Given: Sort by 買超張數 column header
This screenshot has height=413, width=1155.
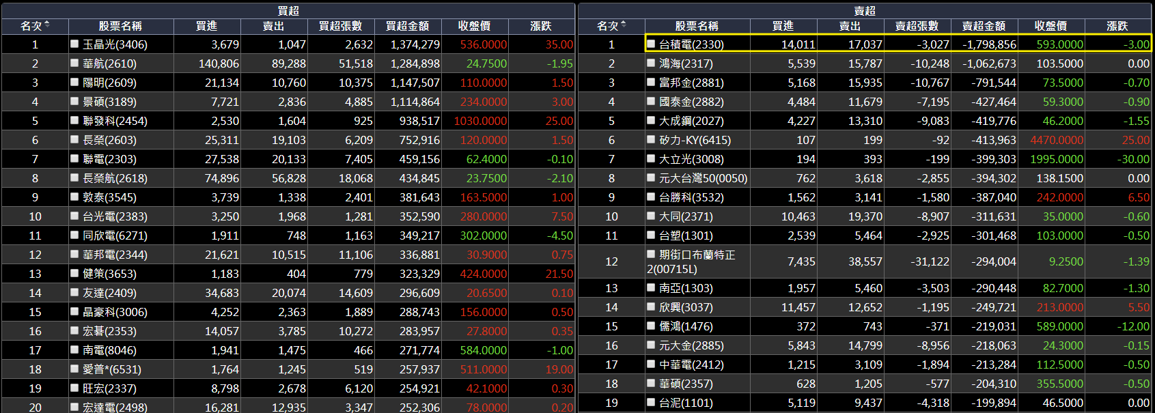Looking at the screenshot, I should pyautogui.click(x=340, y=26).
